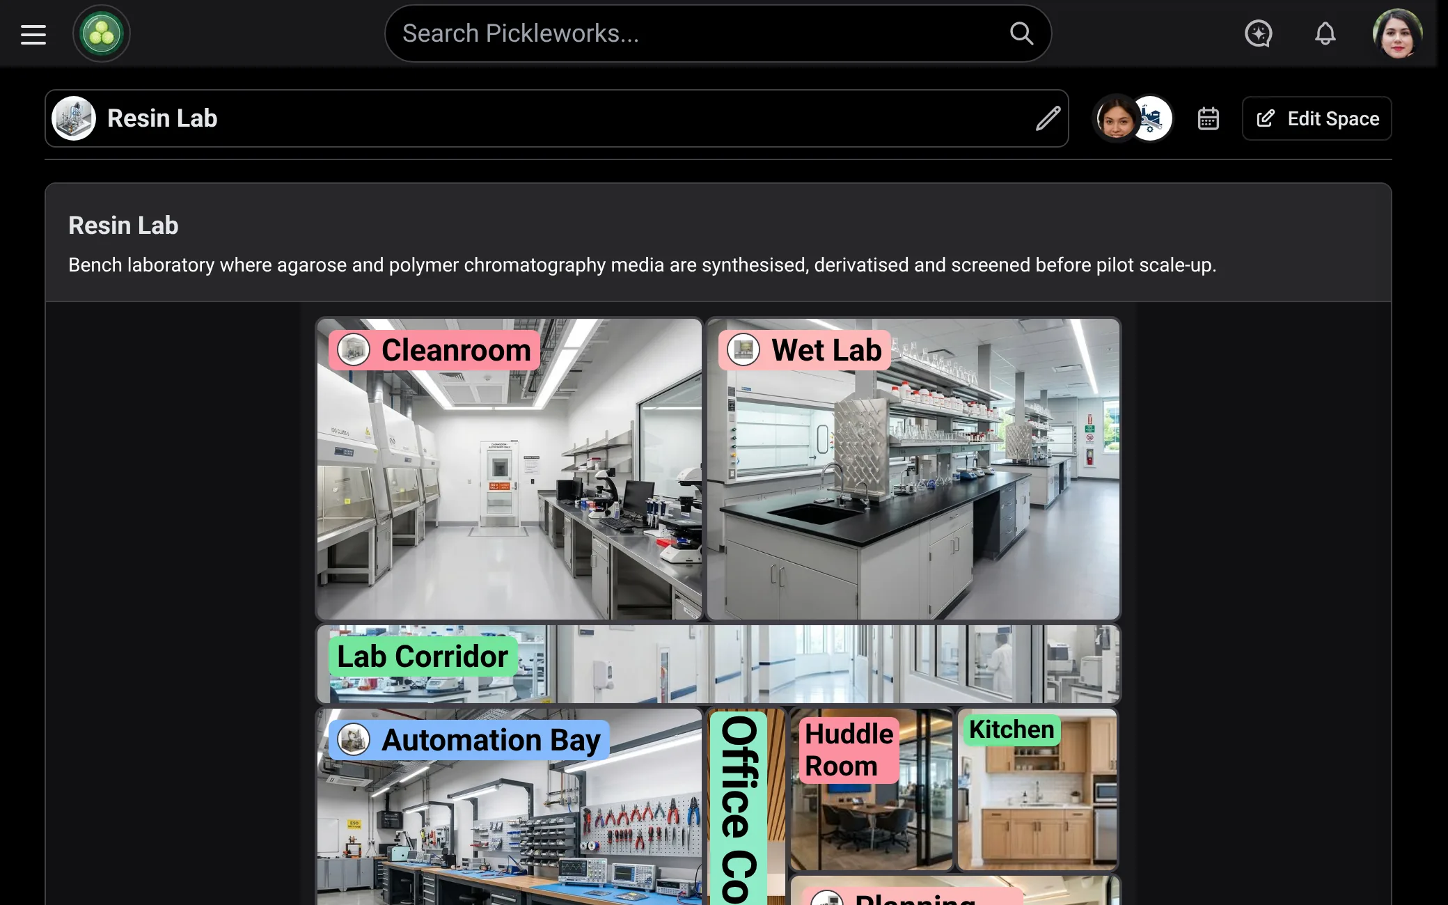Image resolution: width=1448 pixels, height=905 pixels.
Task: Click the pencil icon to rename Resin Lab
Action: click(x=1048, y=118)
